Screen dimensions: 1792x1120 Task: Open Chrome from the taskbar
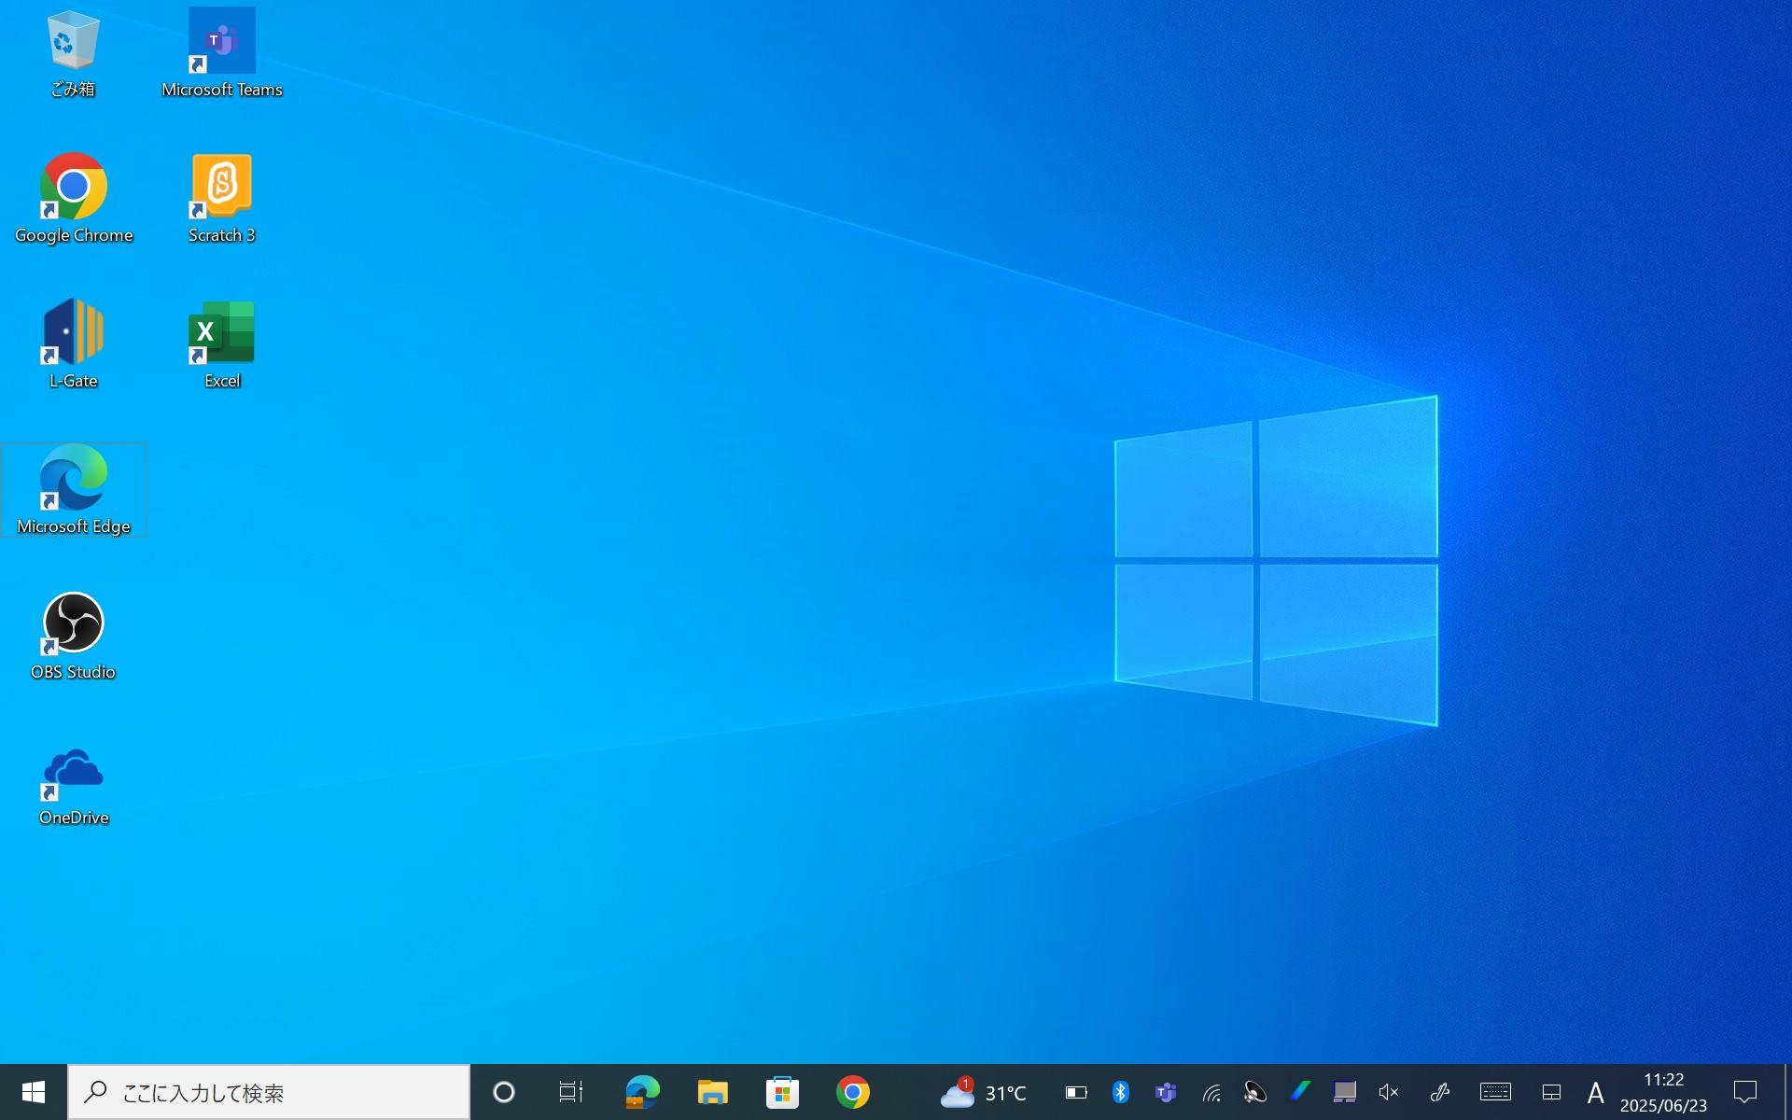(x=852, y=1092)
